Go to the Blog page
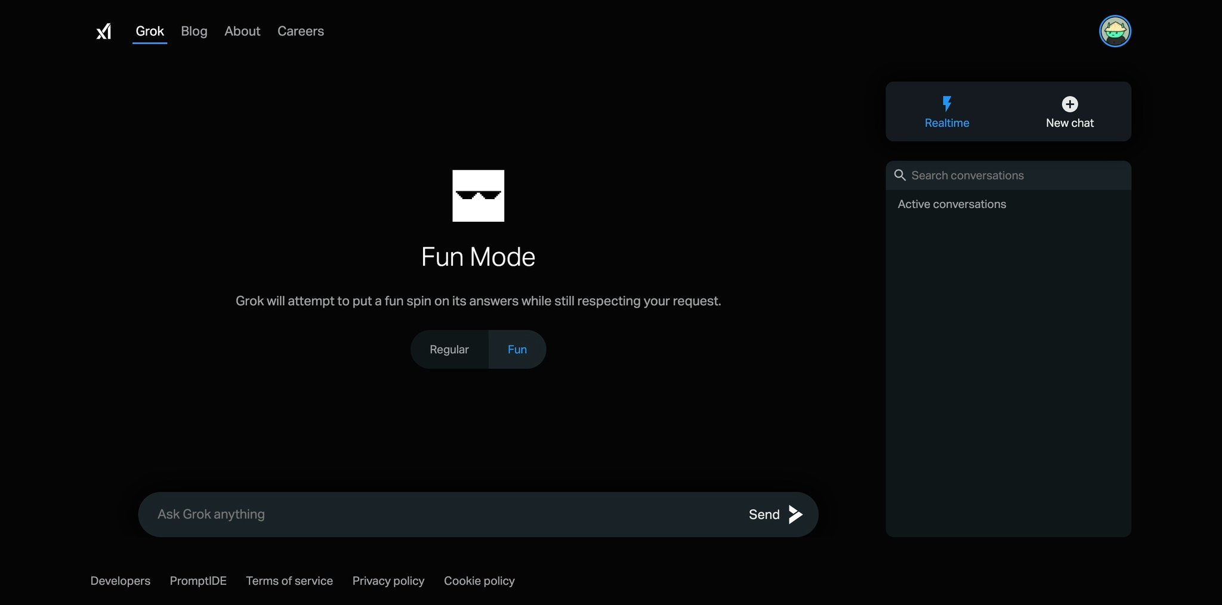Screen dimensions: 1222x605 pyautogui.click(x=194, y=31)
